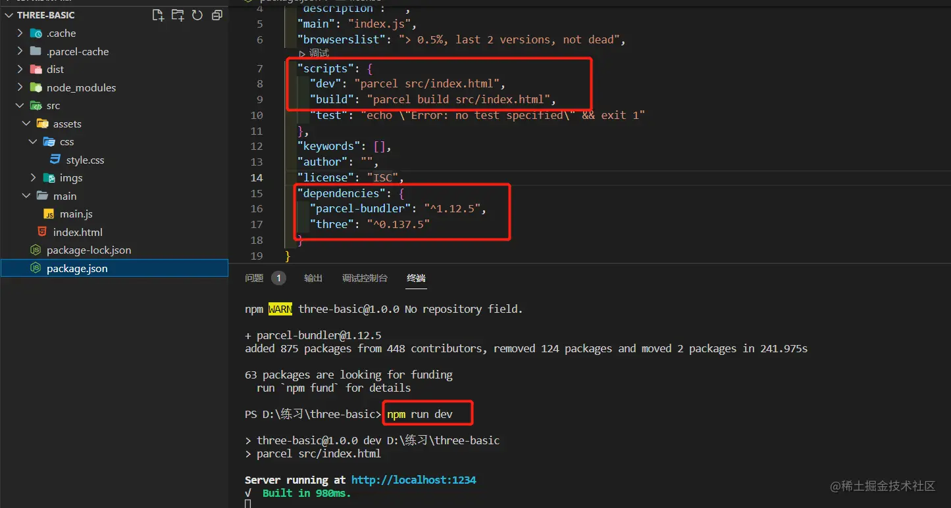951x508 pixels.
Task: Click the "parcel-bundler" dependency on line 16
Action: pos(360,209)
